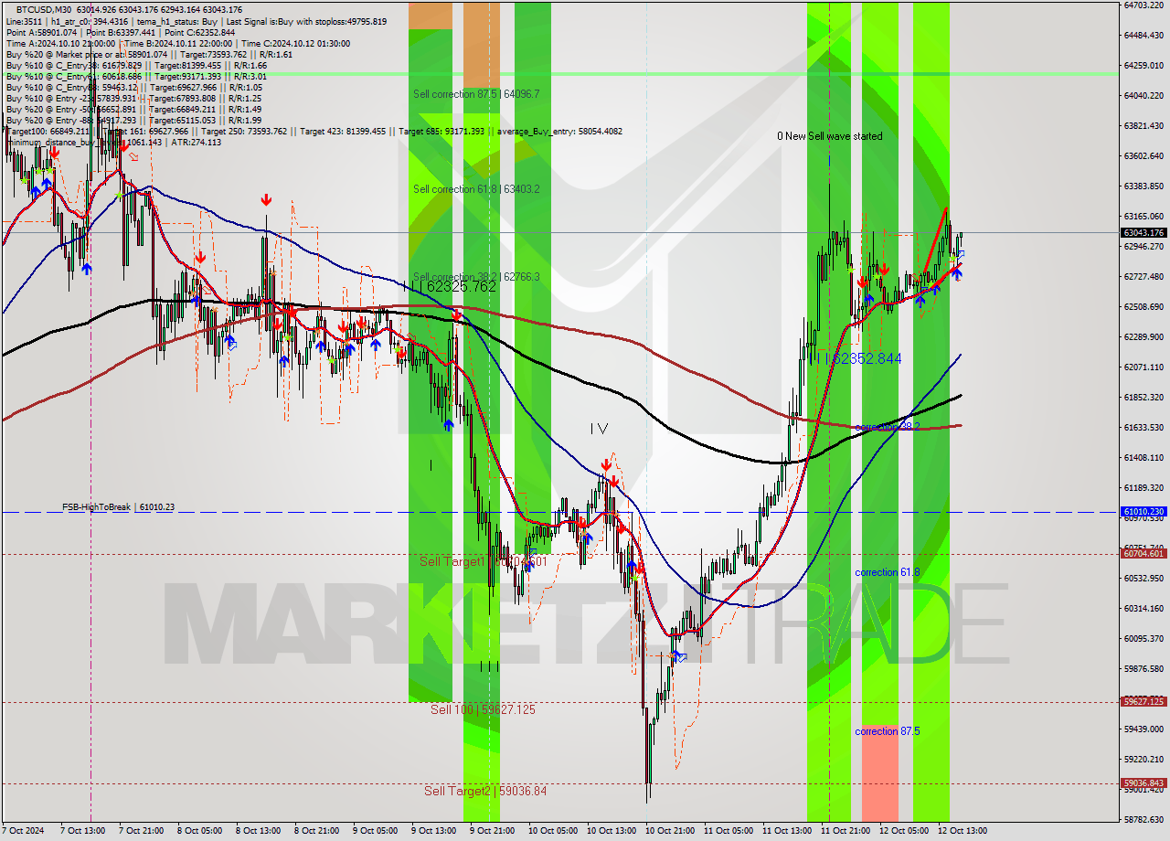Click the '7 Oct 2024' date label
The width and height of the screenshot is (1170, 841).
point(24,831)
